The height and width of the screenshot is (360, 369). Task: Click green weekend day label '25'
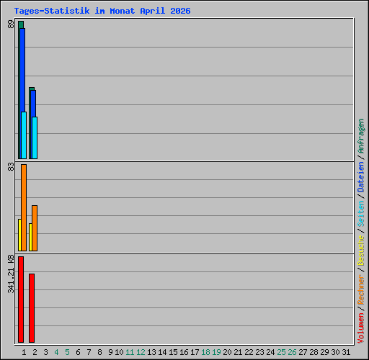coord(281,352)
